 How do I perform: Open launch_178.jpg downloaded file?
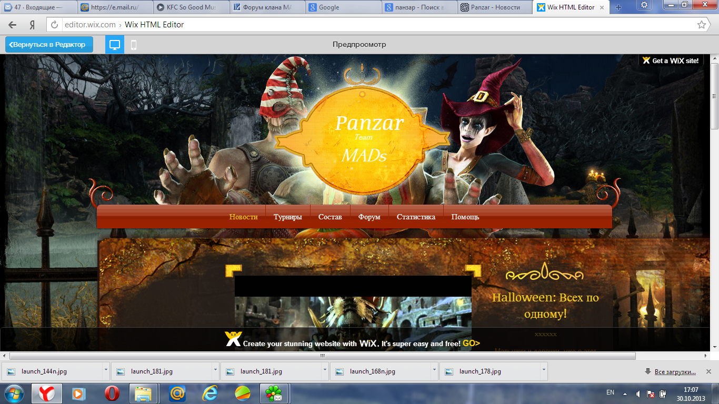click(x=490, y=371)
